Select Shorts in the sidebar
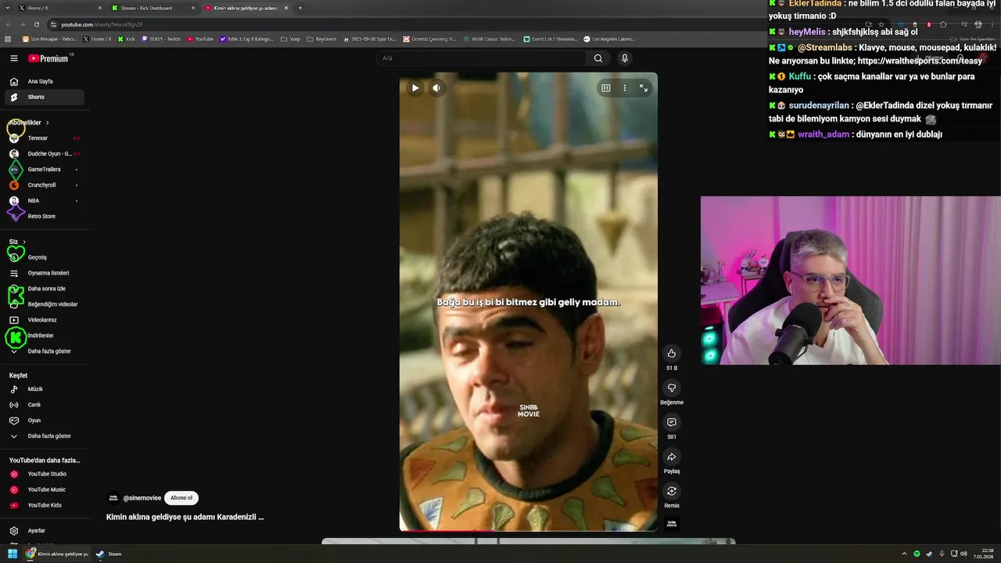 pos(44,97)
